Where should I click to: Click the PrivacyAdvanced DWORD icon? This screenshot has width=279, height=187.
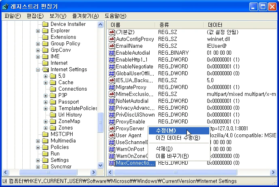(x=112, y=108)
